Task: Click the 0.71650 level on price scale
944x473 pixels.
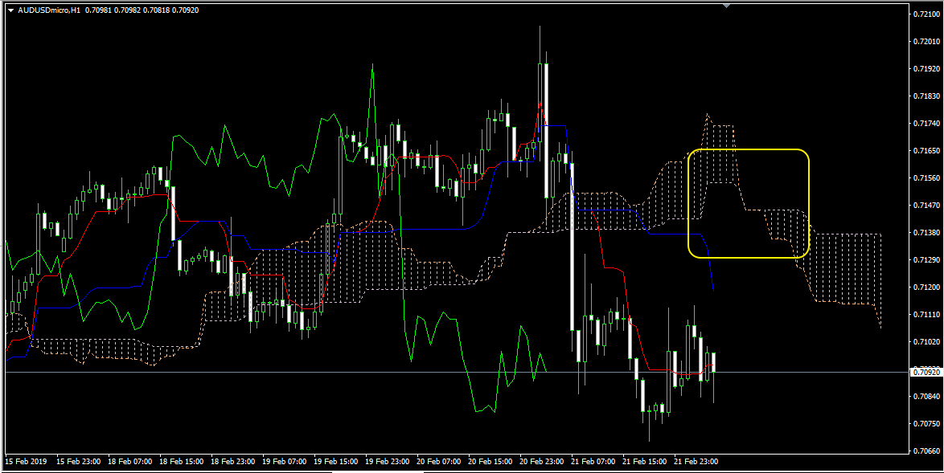Action: tap(926, 151)
